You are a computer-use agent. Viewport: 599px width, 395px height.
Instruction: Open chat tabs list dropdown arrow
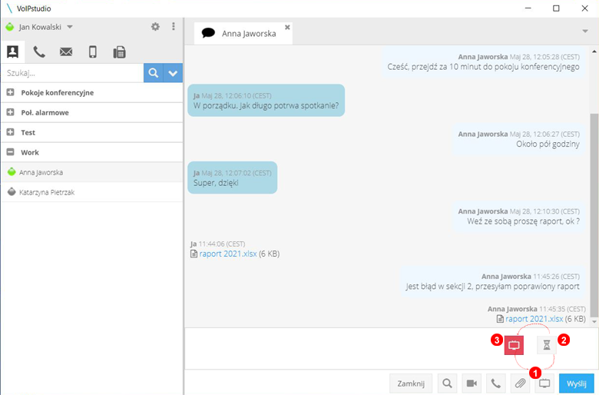585,31
